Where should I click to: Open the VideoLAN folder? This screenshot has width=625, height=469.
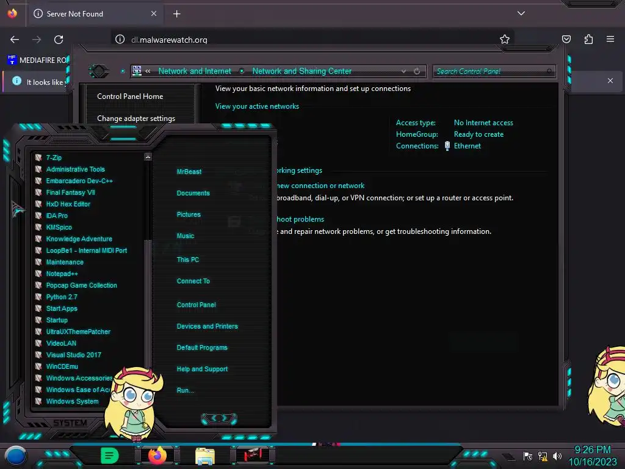coord(61,343)
